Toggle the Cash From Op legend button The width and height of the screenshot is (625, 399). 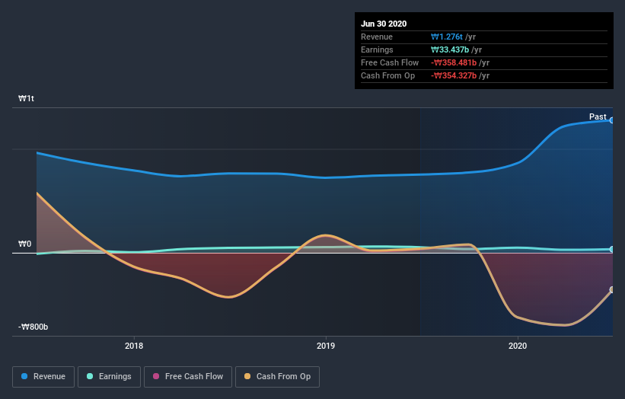[x=277, y=377]
